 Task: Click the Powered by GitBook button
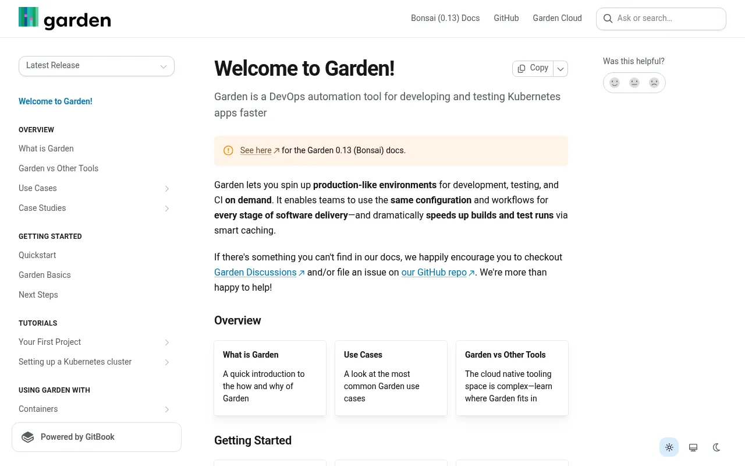point(97,437)
